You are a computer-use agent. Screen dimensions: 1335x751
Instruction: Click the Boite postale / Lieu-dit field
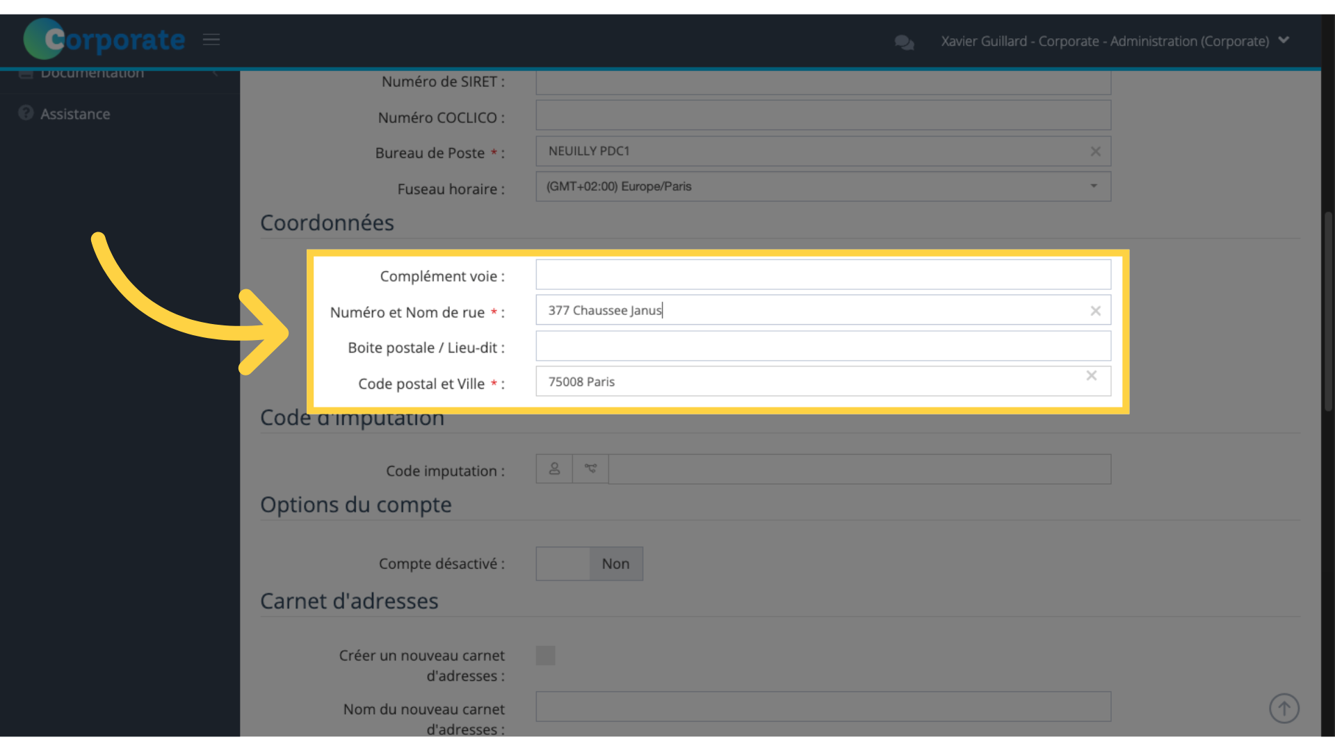point(823,346)
